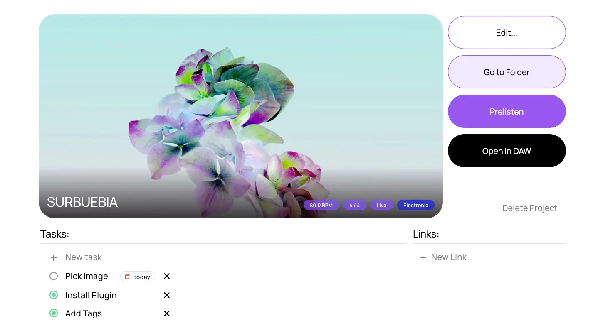Select the 80.0 BPM tag
The image size is (593, 333).
point(321,206)
